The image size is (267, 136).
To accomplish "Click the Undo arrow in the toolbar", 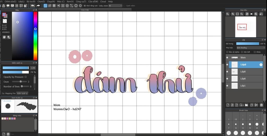I will (x=33, y=6).
